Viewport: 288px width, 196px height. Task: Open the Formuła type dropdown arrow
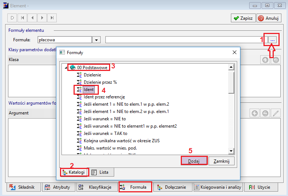[x=97, y=40]
